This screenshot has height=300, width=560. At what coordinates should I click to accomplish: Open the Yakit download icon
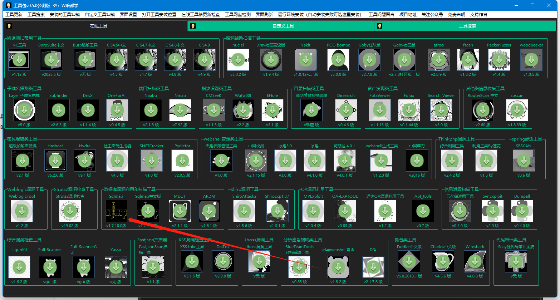click(306, 60)
